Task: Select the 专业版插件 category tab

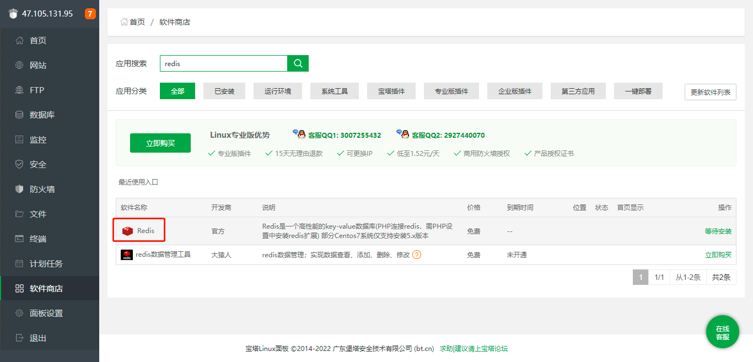Action: click(x=451, y=91)
